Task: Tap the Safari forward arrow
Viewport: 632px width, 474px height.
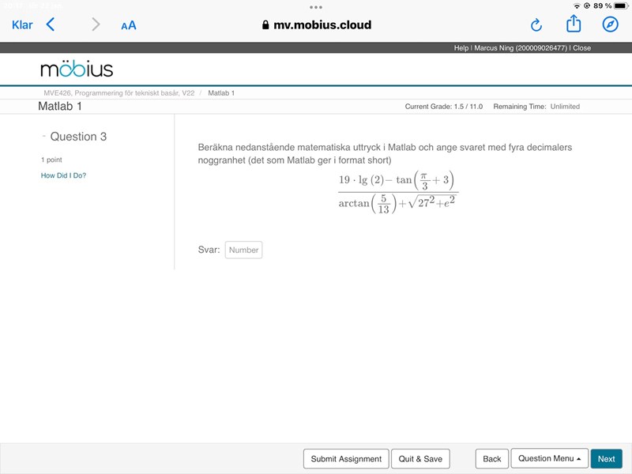Action: pos(96,24)
